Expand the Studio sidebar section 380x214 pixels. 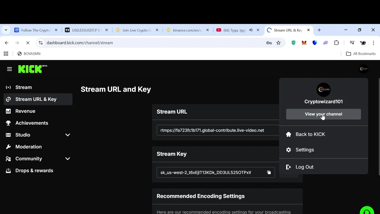point(68,135)
